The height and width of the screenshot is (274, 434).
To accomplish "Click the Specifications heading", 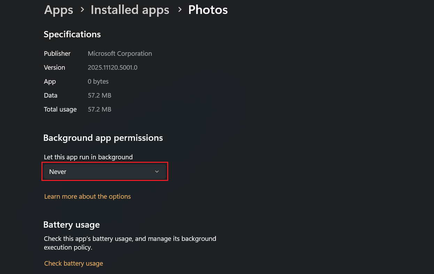I will (x=72, y=35).
